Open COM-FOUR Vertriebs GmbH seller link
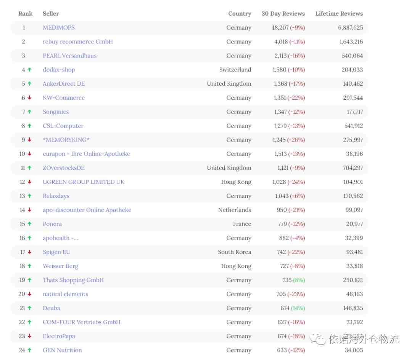Screen dimensions: 412x357 coord(82,322)
